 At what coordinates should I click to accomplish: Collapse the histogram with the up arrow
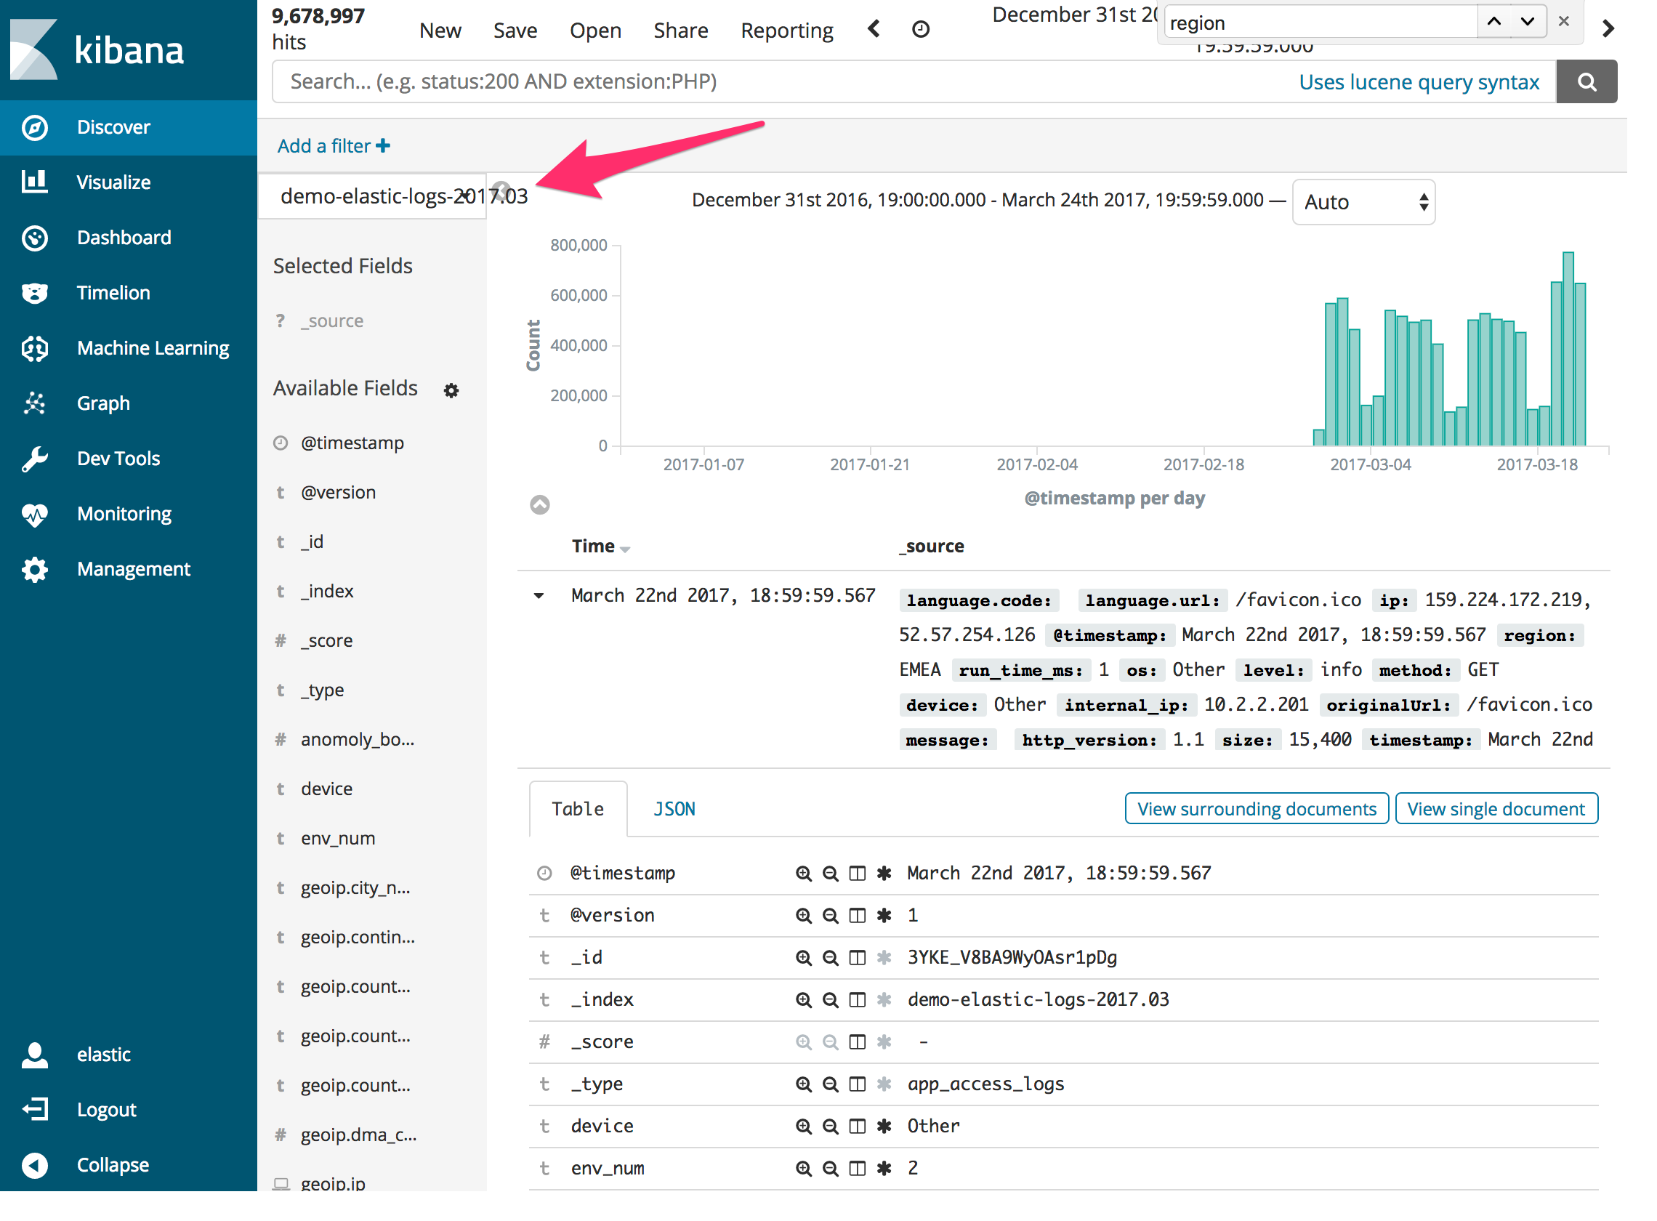539,504
